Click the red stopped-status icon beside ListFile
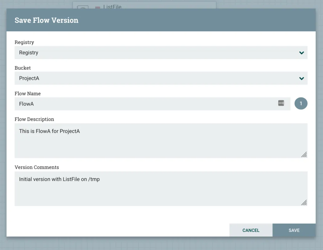Image resolution: width=323 pixels, height=250 pixels. 97,7
